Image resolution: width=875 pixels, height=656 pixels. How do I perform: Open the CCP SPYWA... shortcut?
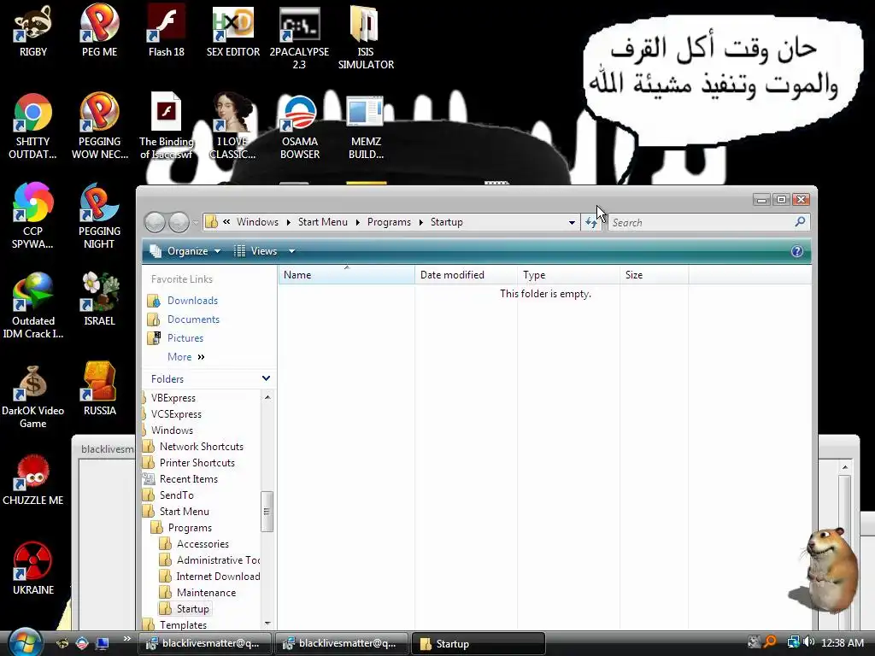(x=33, y=216)
